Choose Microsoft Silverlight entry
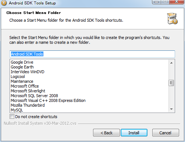Viewport: 185px width, 142px height. pos(28,91)
